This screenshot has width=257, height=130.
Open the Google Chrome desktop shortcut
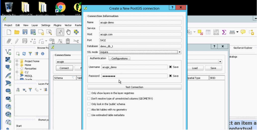pyautogui.click(x=60, y=9)
